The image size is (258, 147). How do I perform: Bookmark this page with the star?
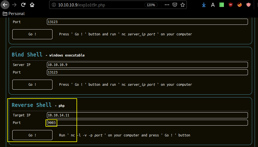(182, 5)
